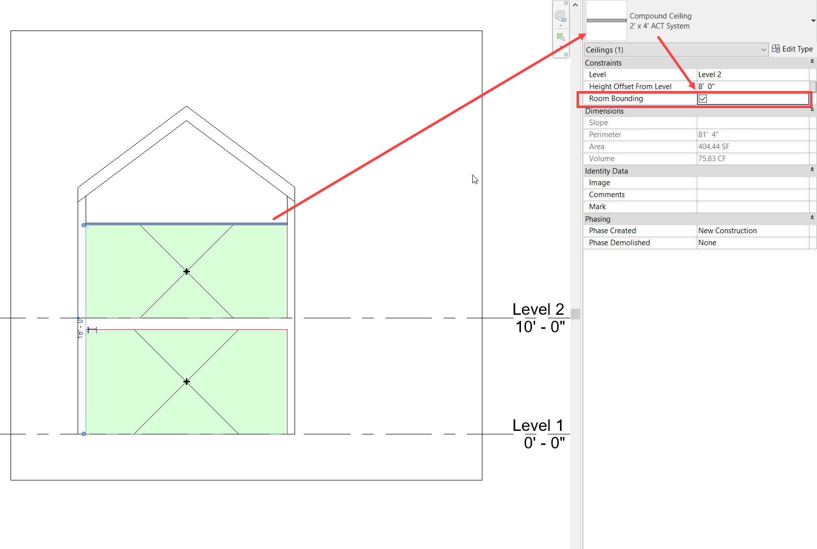Toggle the Room Bounding checkbox

(703, 99)
